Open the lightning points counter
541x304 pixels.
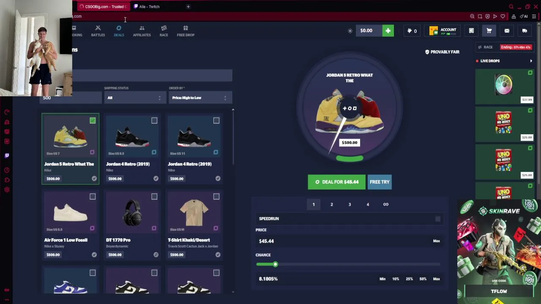(x=412, y=31)
